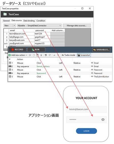Select the Data source tab

click(x=17, y=20)
